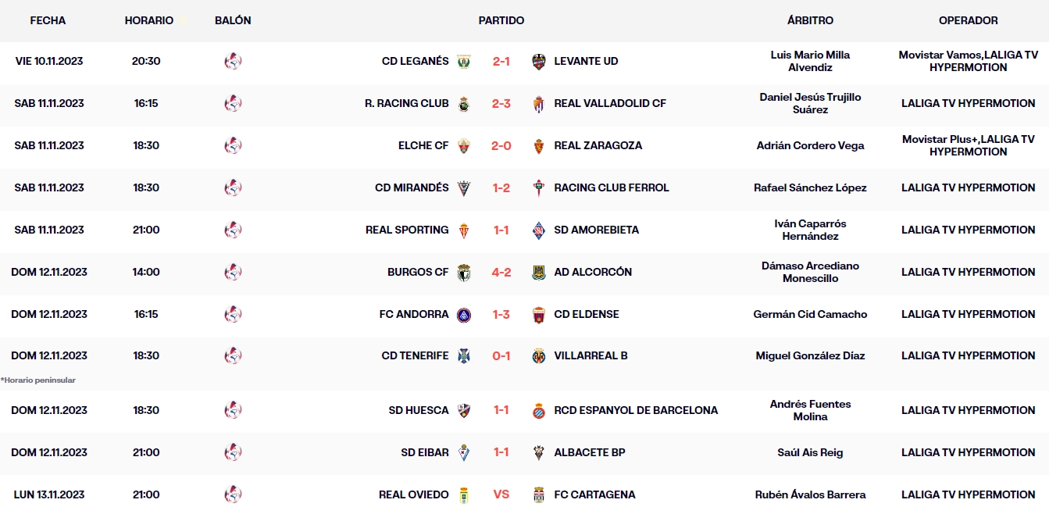Click the ball icon in Real Oviedo row
The height and width of the screenshot is (514, 1049).
click(x=233, y=494)
